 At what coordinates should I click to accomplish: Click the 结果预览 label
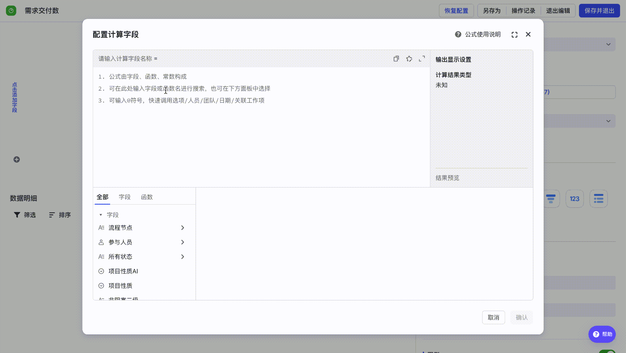coord(447,178)
